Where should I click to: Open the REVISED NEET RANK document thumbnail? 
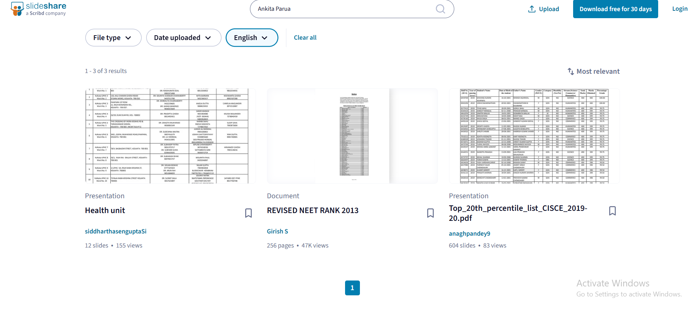coord(352,136)
